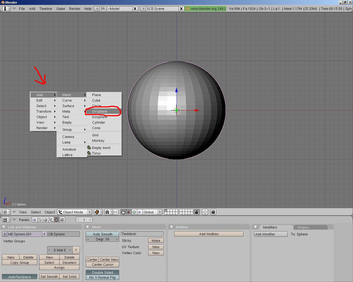
Task: Select the translate manipulator icon
Action: 129,212
